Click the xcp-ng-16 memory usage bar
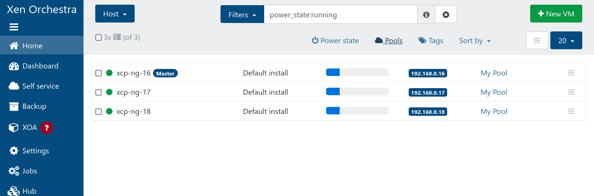Screen dimensions: 594x196 tap(357, 72)
